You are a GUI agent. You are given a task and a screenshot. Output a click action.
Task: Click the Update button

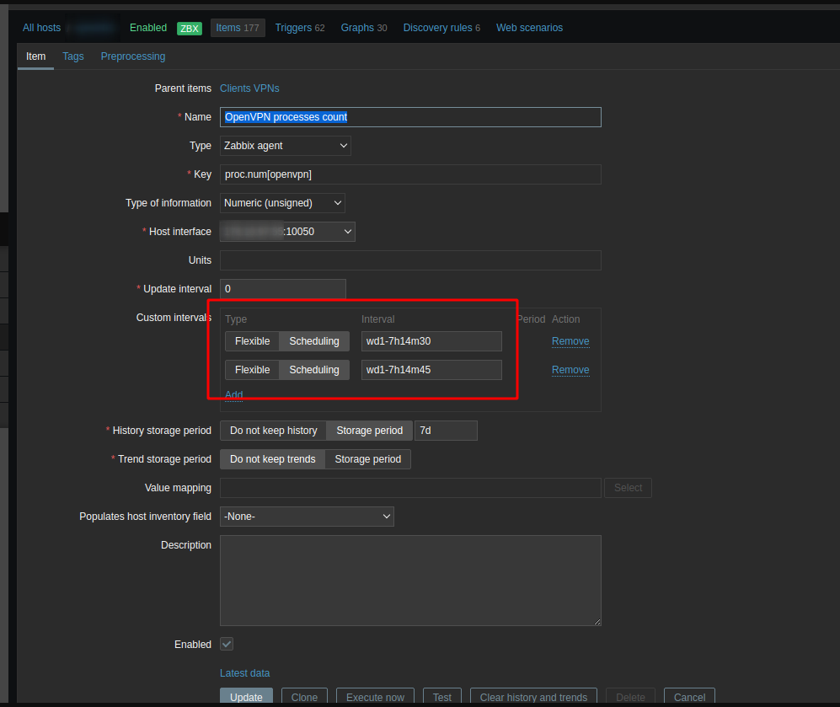[246, 697]
